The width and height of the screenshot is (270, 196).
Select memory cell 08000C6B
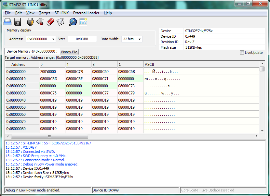point(130,72)
